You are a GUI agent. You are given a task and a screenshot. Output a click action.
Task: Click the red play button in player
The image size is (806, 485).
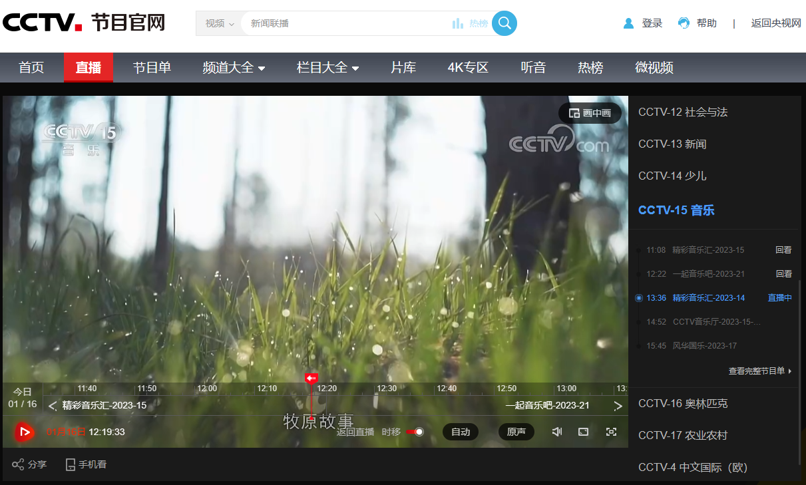(x=25, y=432)
